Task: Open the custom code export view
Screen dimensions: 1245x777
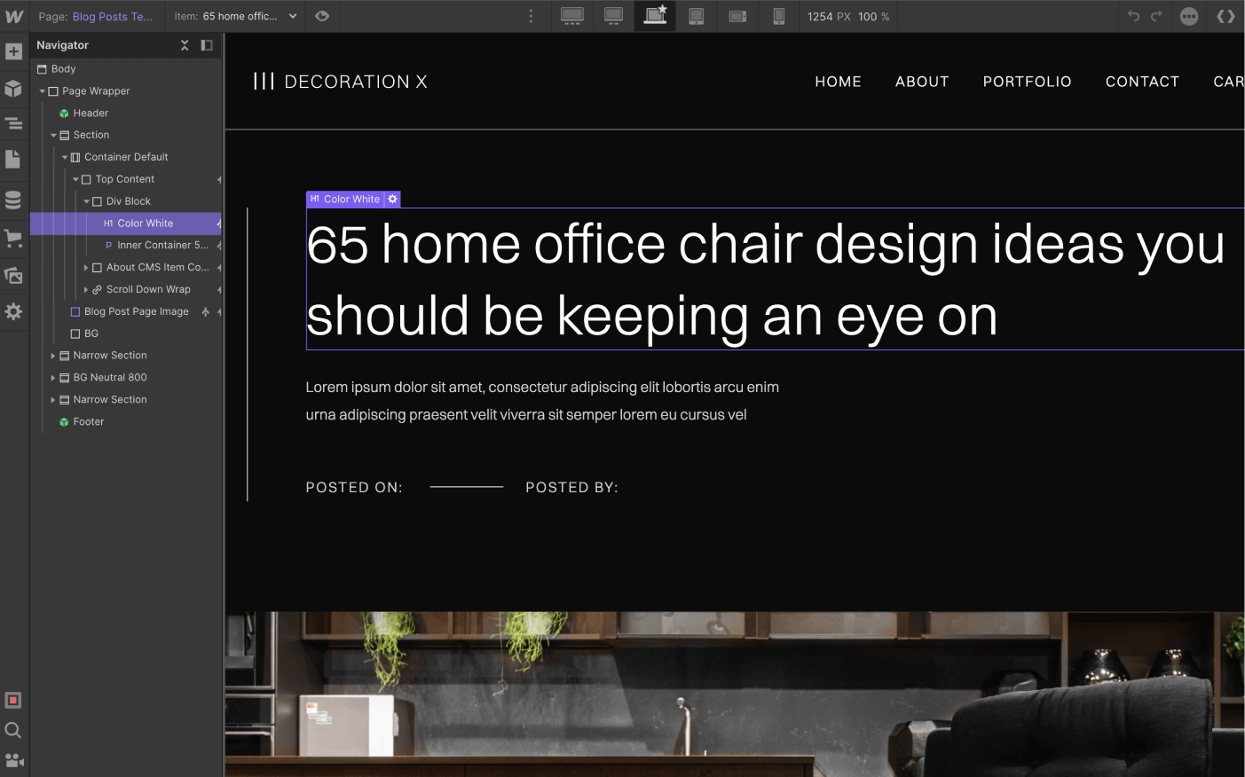Action: click(1227, 16)
